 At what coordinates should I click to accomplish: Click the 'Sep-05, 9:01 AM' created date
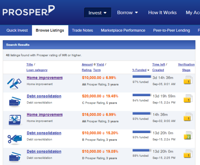[x=164, y=84]
